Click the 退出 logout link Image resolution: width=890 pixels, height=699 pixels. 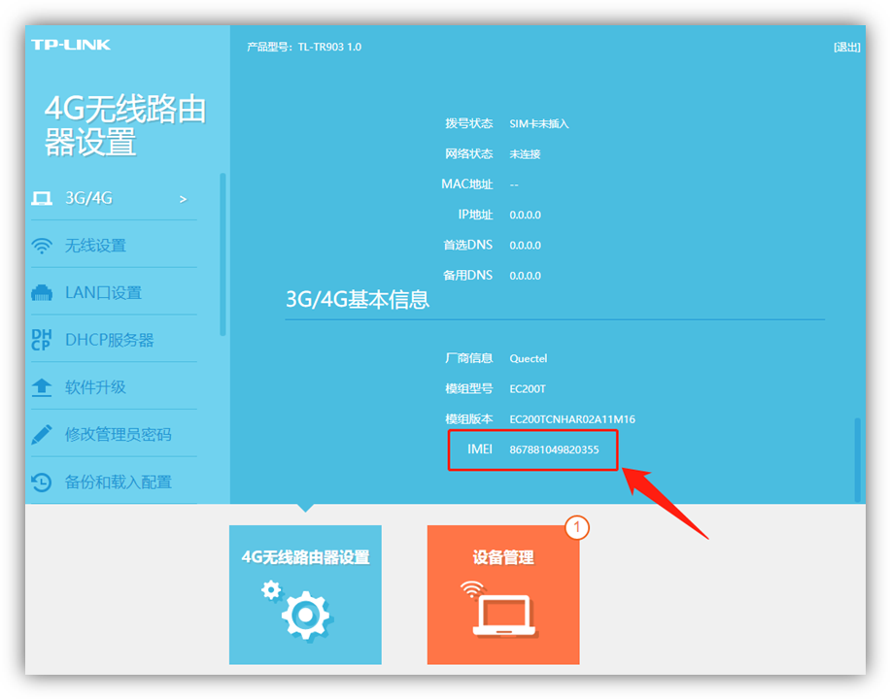(x=846, y=48)
